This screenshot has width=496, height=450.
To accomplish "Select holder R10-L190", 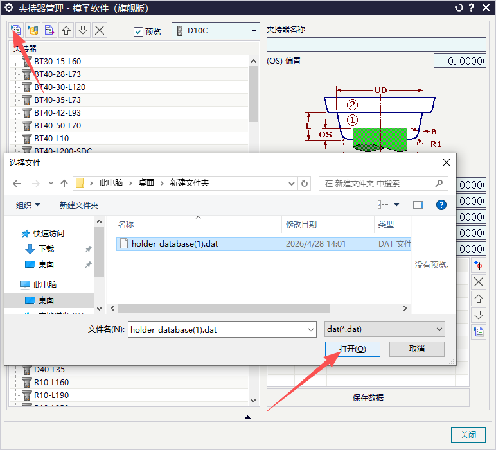I will (51, 395).
